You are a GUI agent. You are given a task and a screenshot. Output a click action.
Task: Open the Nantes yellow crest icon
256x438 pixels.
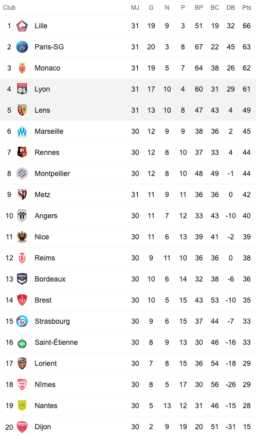click(x=22, y=406)
